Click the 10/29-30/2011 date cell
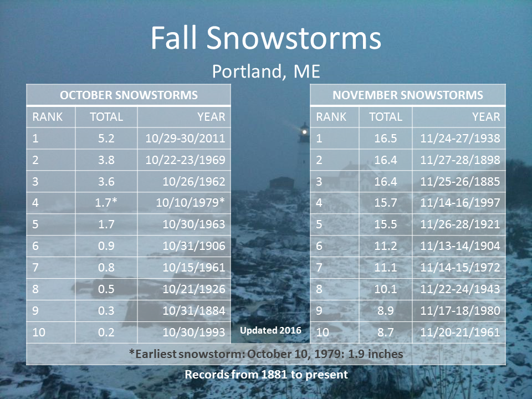Image resolution: width=532 pixels, height=399 pixels. pyautogui.click(x=184, y=139)
